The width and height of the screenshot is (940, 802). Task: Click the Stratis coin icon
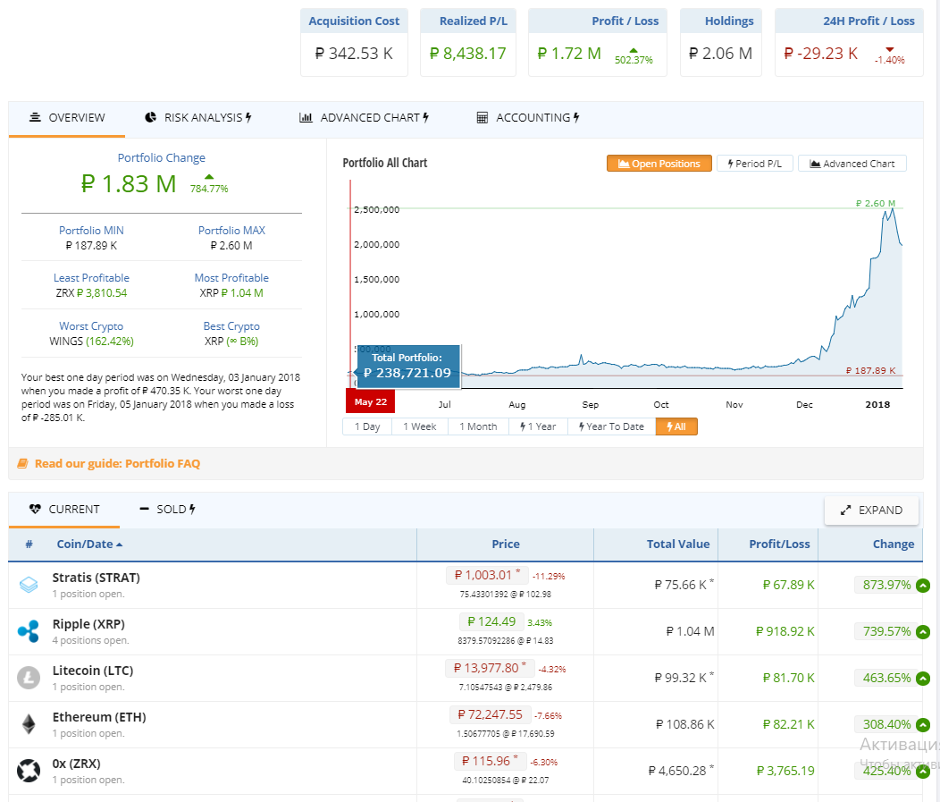click(x=29, y=586)
